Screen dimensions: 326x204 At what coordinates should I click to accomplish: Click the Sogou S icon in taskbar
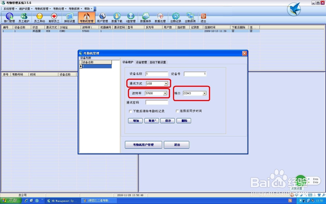click(290, 201)
